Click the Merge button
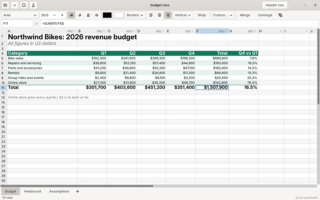The width and height of the screenshot is (320, 200). pos(245,15)
